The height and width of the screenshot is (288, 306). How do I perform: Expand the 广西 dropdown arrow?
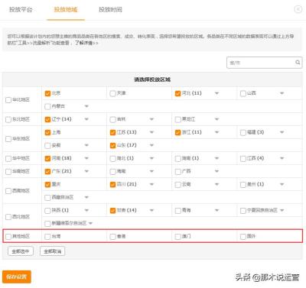(216, 171)
